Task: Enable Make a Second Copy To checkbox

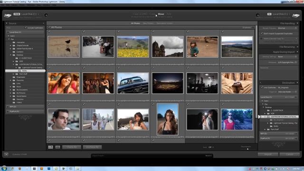Action: 261,38
